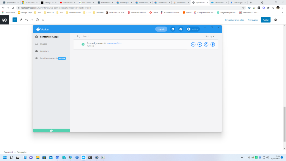Open WordPress block inserter plus button
Screen dimensions: 286x161
pyautogui.click(x=15, y=20)
